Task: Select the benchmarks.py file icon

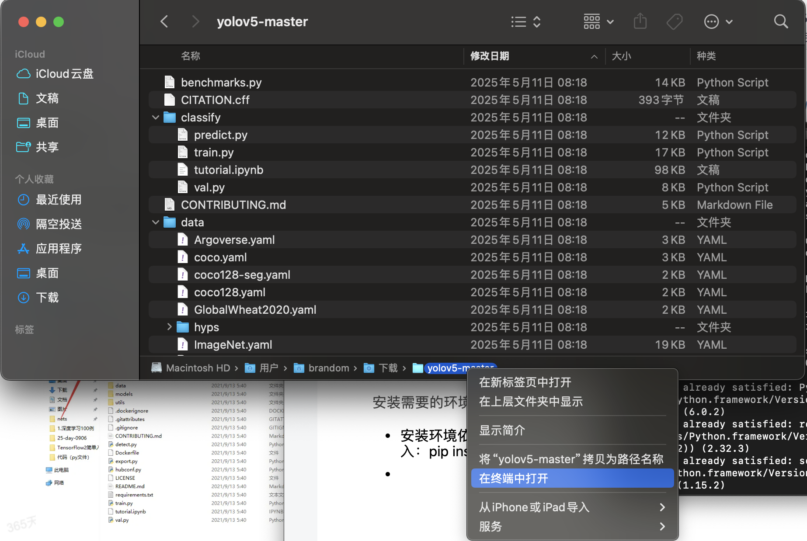Action: point(170,82)
